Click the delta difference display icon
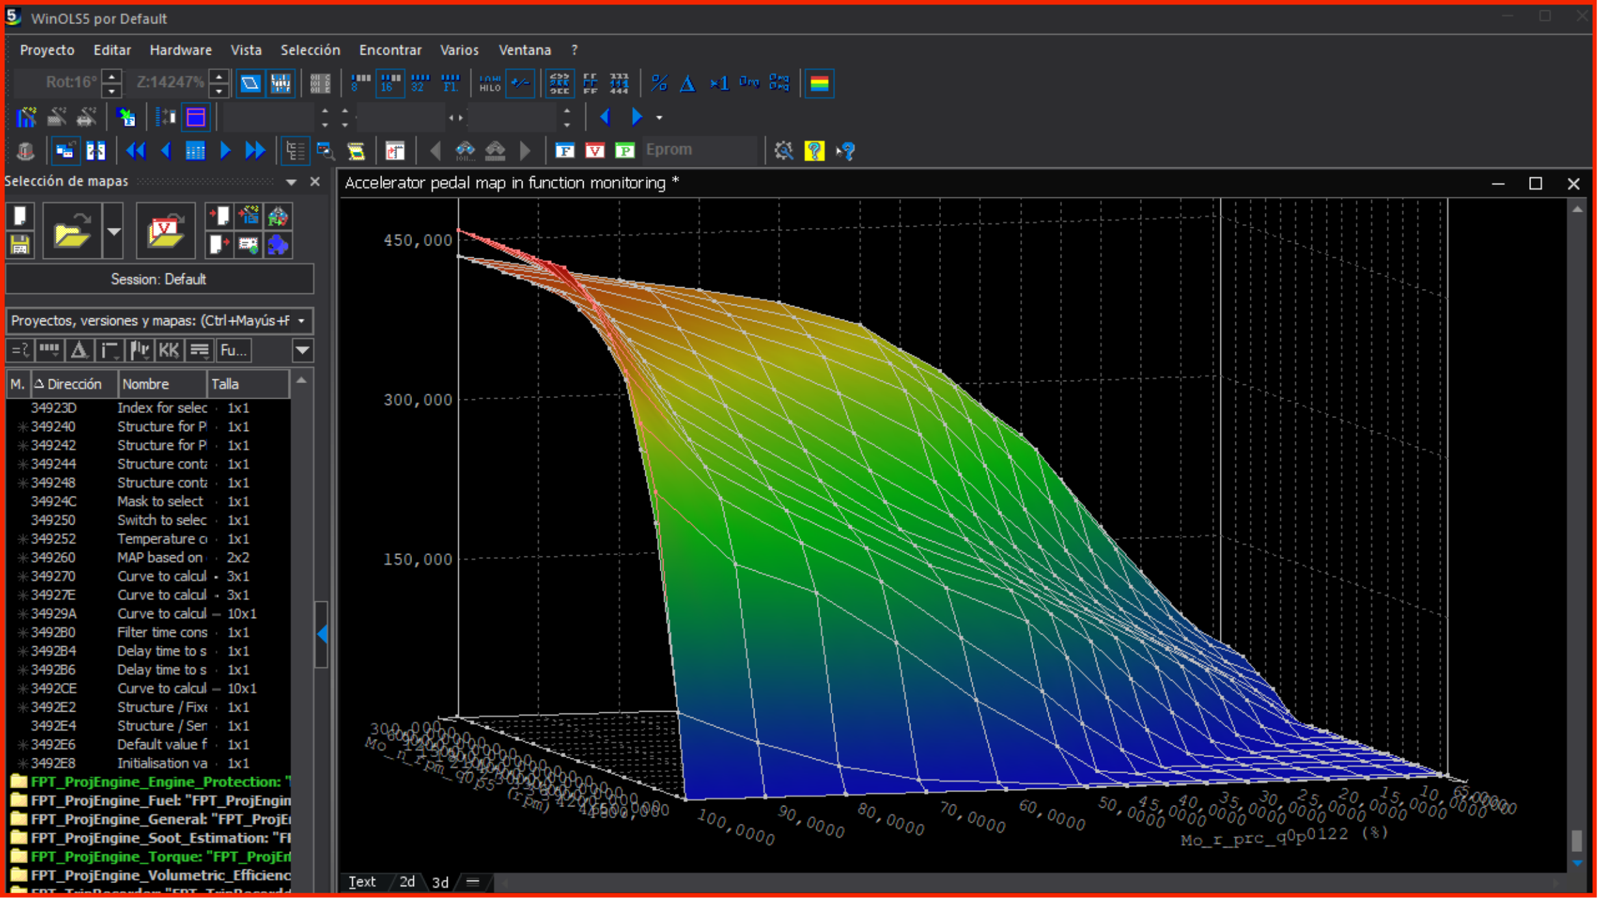This screenshot has width=1598, height=898. pos(688,83)
